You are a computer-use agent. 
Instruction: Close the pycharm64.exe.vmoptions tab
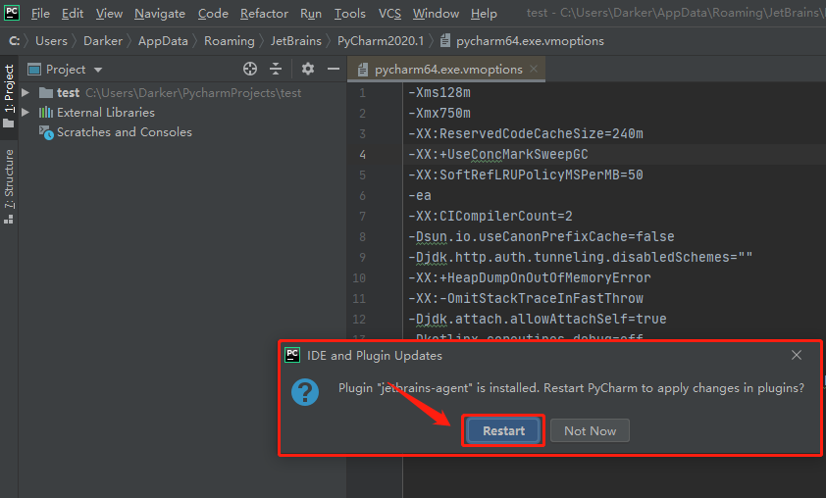tap(534, 69)
